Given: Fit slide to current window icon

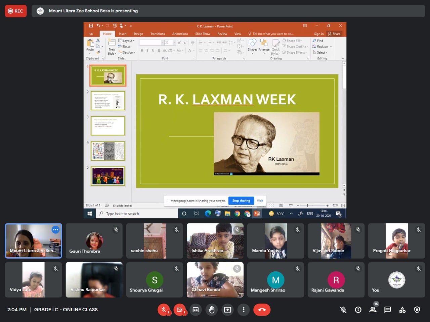Looking at the screenshot, I should [343, 206].
